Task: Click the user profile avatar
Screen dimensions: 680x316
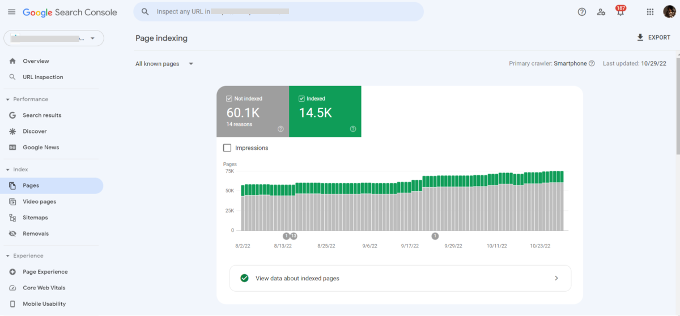Action: [x=669, y=12]
